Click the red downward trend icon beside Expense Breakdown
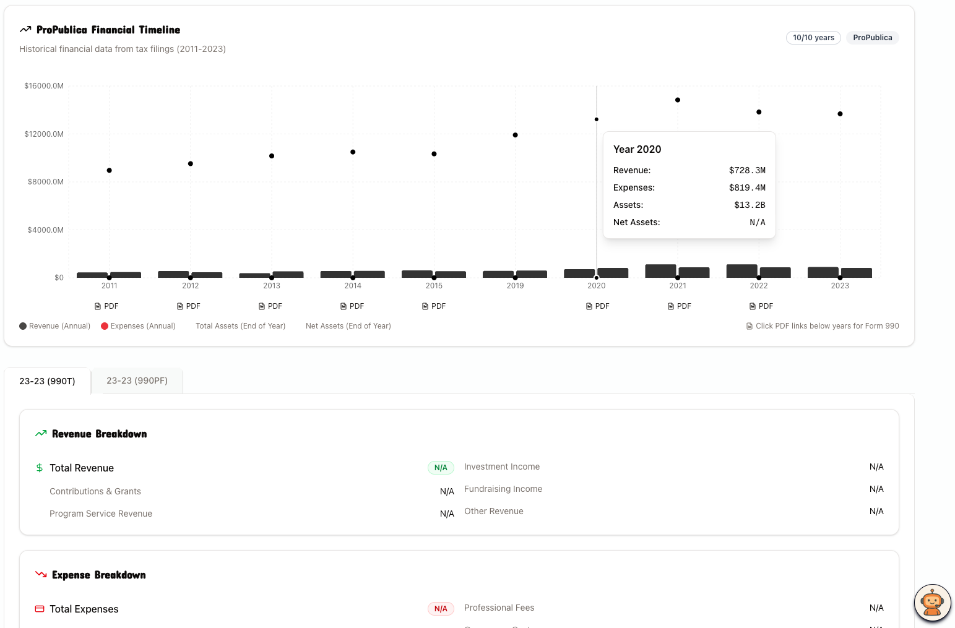The image size is (955, 628). (x=41, y=575)
